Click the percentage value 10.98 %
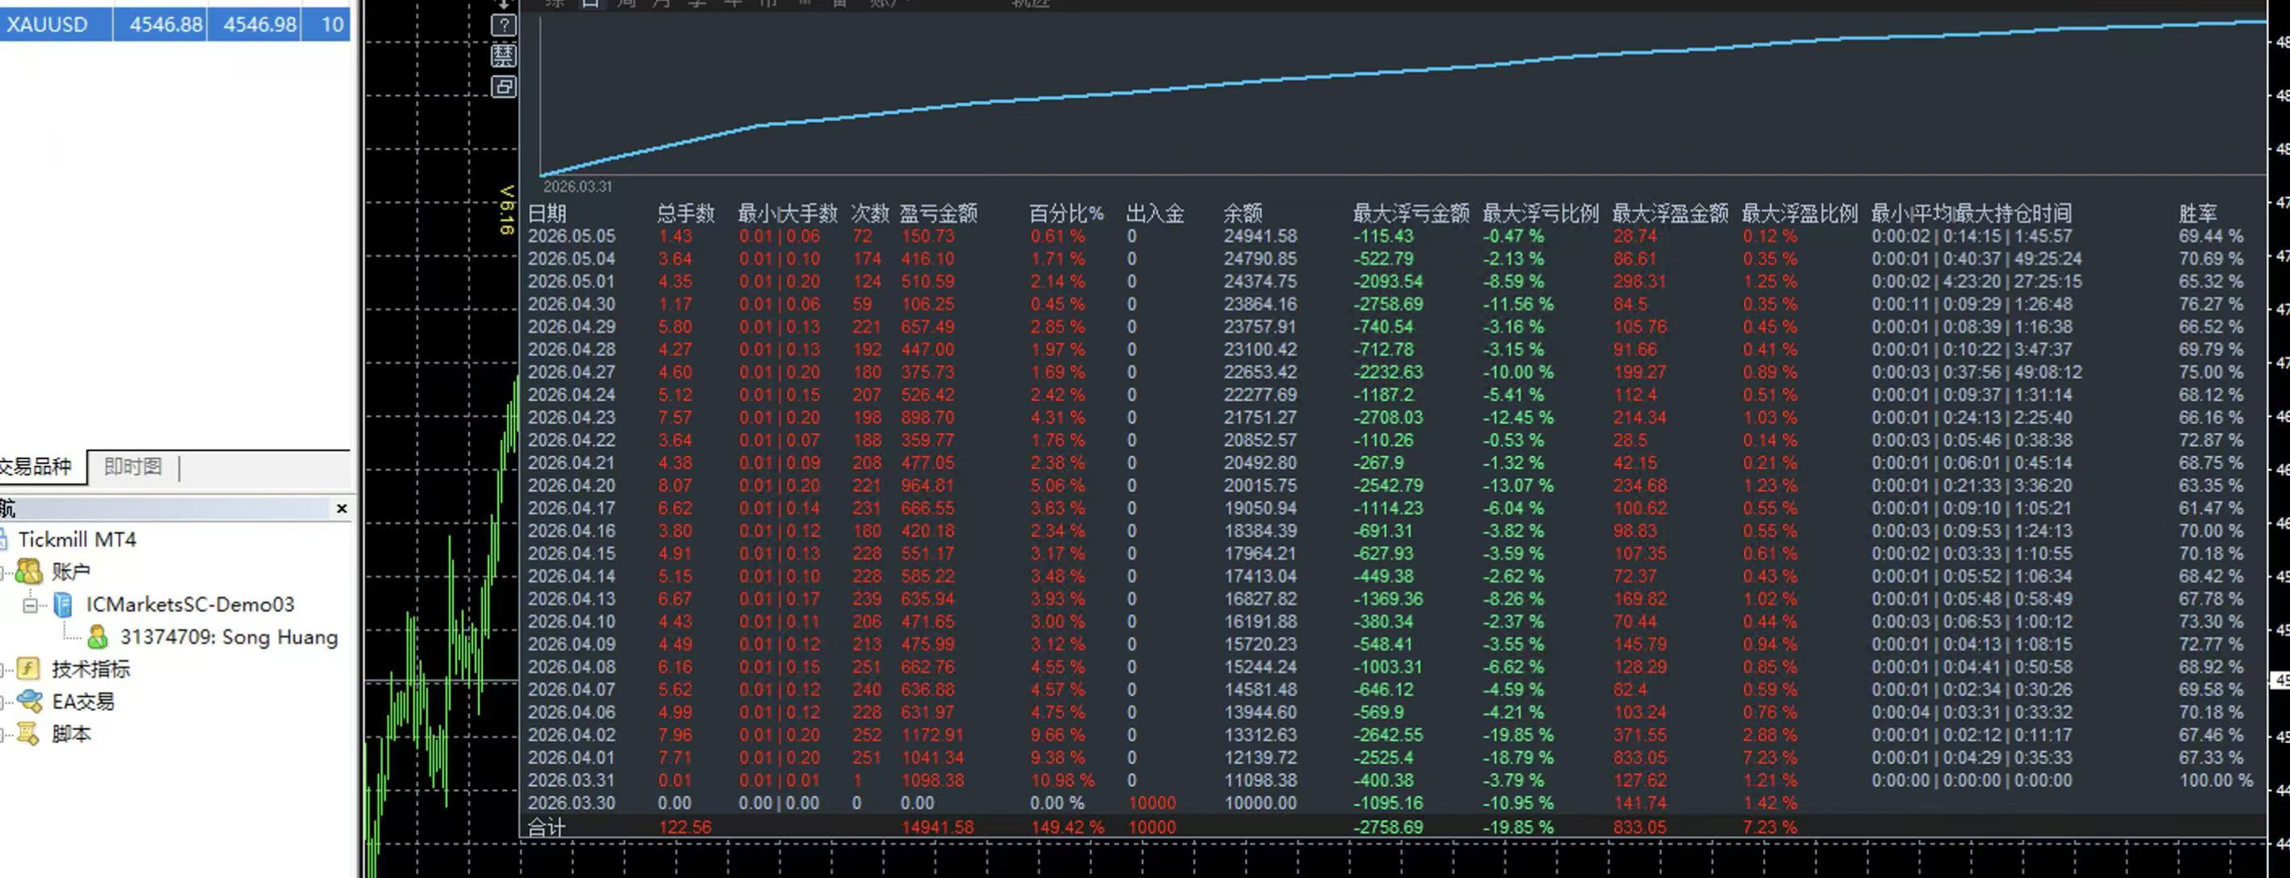Screen dimensions: 2290x878 pos(1063,780)
